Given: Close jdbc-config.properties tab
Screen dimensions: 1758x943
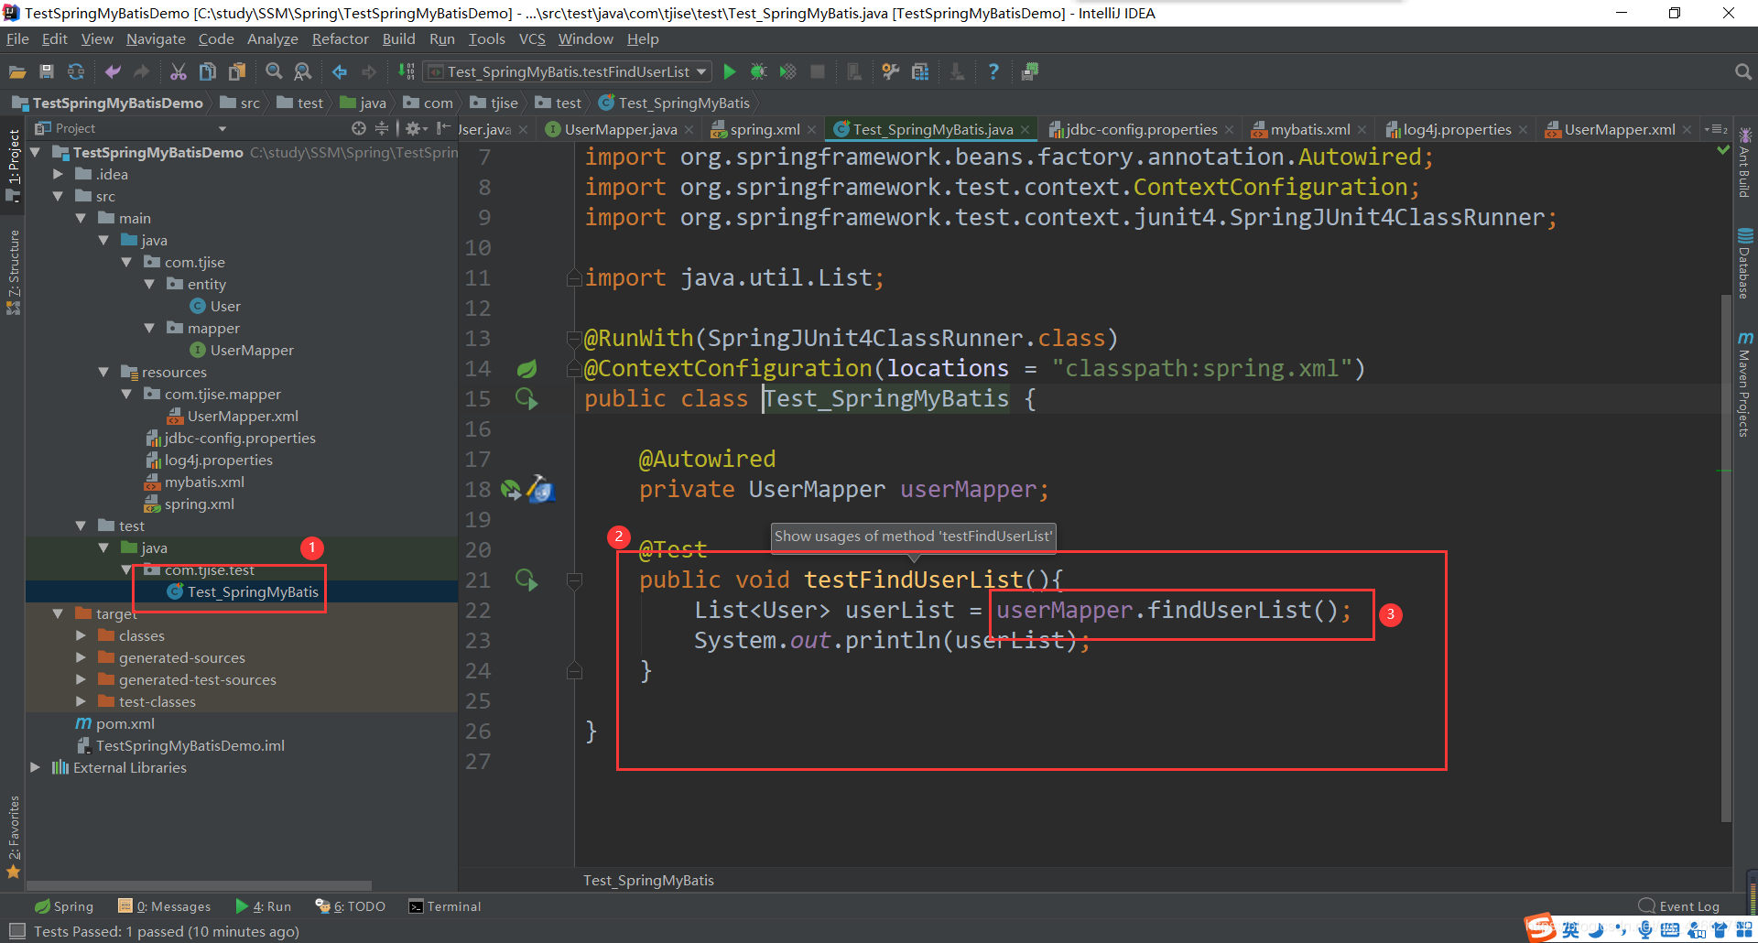Looking at the screenshot, I should click(x=1229, y=130).
